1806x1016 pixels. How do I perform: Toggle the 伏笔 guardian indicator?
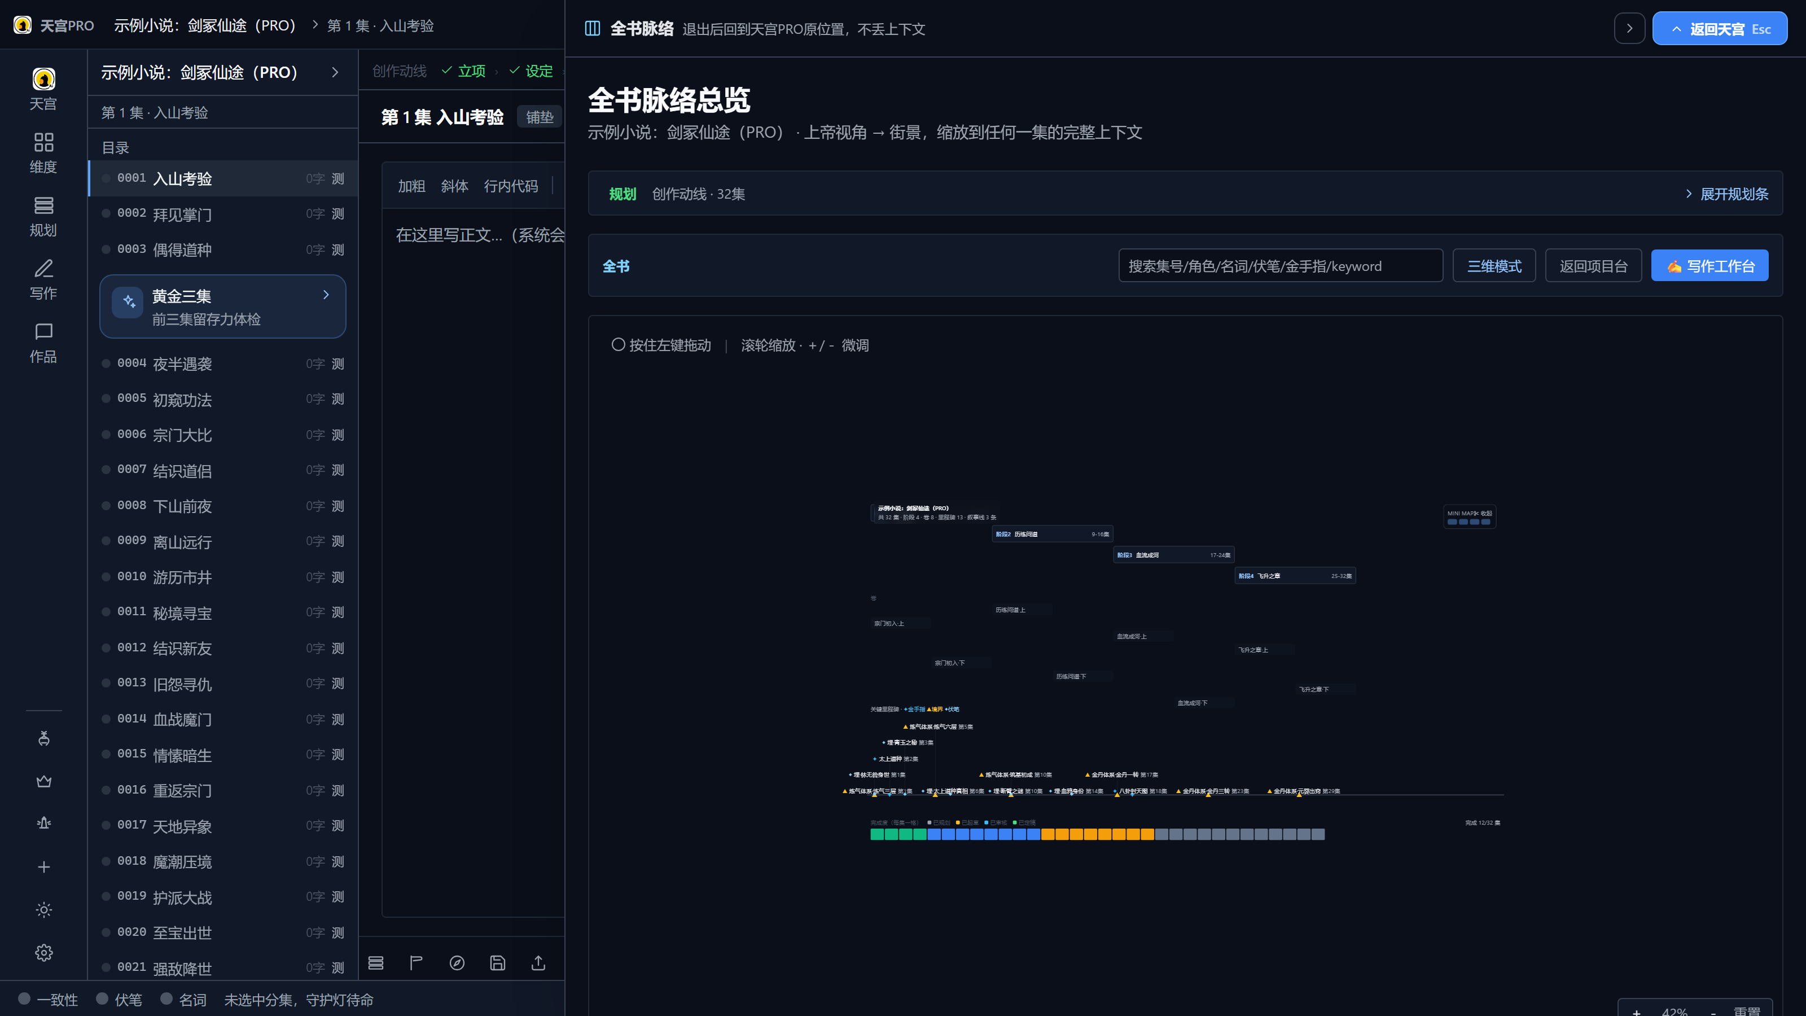[x=119, y=999]
